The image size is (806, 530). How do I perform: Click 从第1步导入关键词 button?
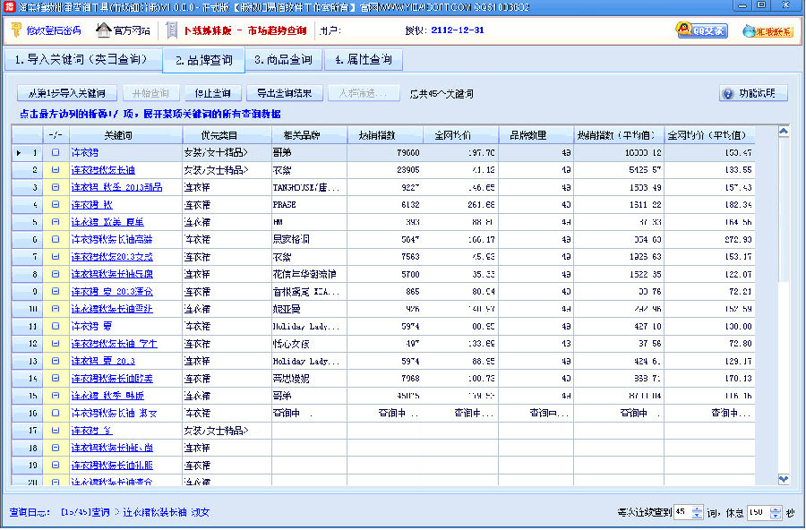pos(67,93)
